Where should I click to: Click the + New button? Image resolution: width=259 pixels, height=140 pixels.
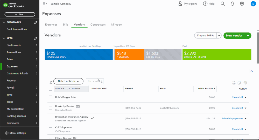point(20,14)
